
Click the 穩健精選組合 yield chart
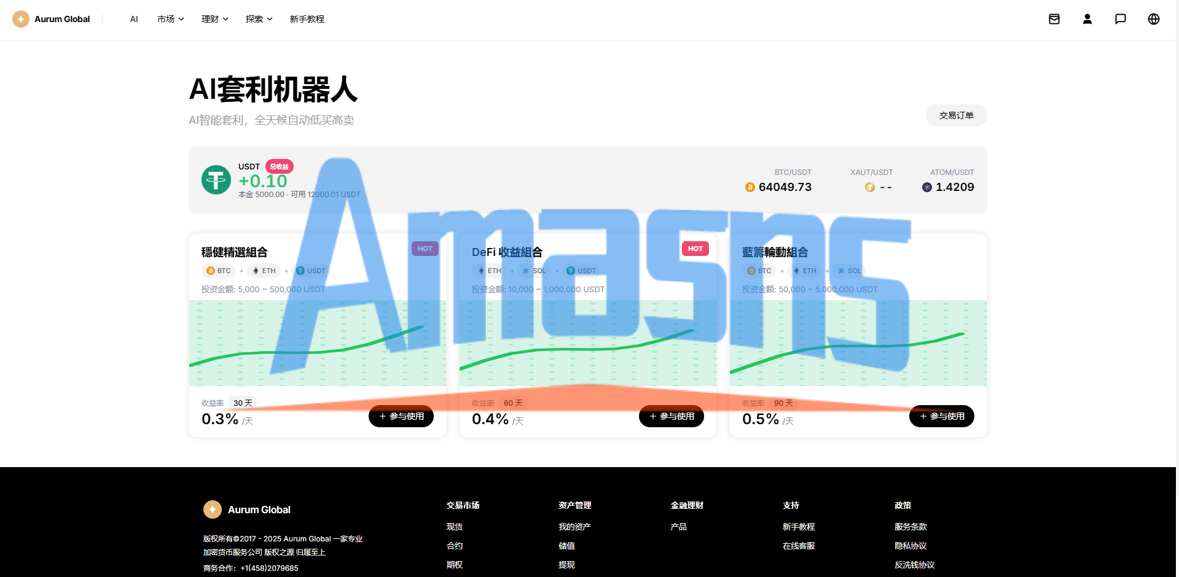(x=318, y=343)
